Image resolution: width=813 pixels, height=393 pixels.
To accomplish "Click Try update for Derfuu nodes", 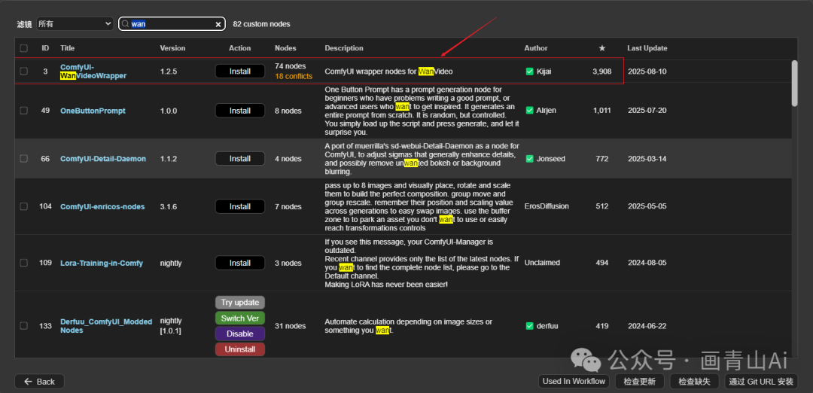I will coord(240,302).
